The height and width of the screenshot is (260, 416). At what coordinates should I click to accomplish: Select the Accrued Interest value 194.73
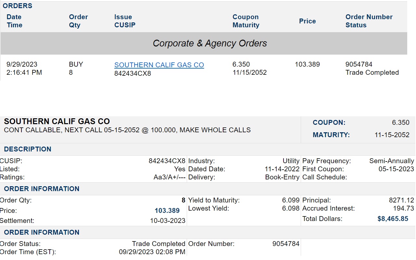point(403,208)
